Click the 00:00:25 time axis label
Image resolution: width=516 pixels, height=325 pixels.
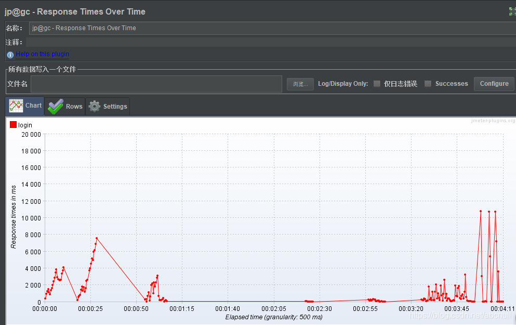(90, 309)
